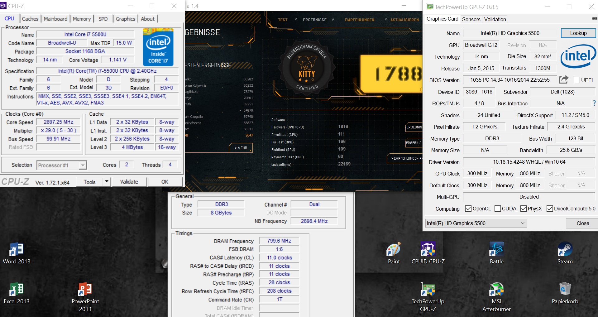Open Excel 2013 desktop shortcut

17,293
